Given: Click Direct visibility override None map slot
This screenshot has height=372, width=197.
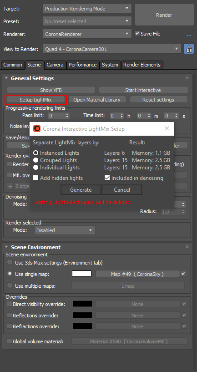Looking at the screenshot, I should (137, 304).
